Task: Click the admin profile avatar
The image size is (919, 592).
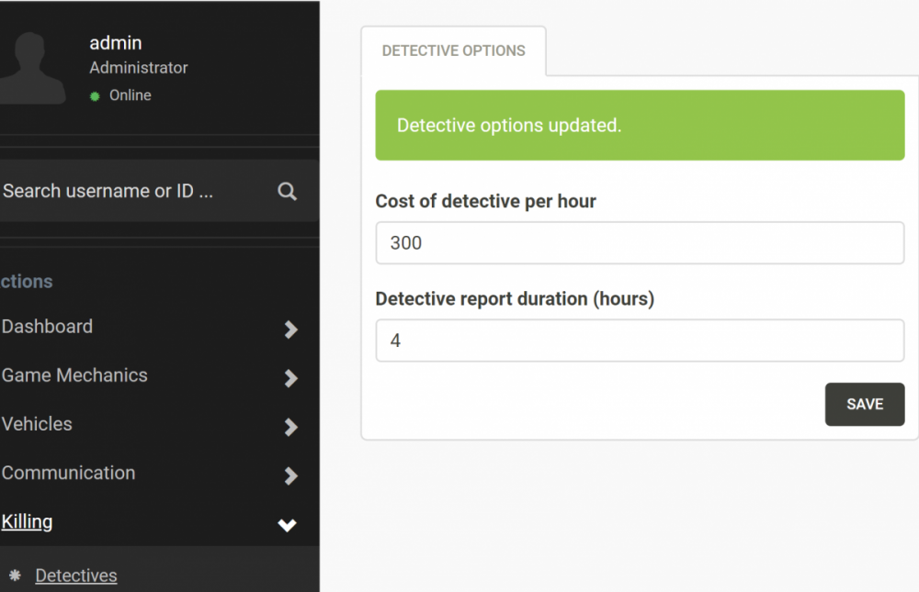Action: (32, 69)
